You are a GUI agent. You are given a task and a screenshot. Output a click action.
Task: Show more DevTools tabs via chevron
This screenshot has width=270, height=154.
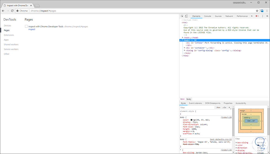coord(252,16)
